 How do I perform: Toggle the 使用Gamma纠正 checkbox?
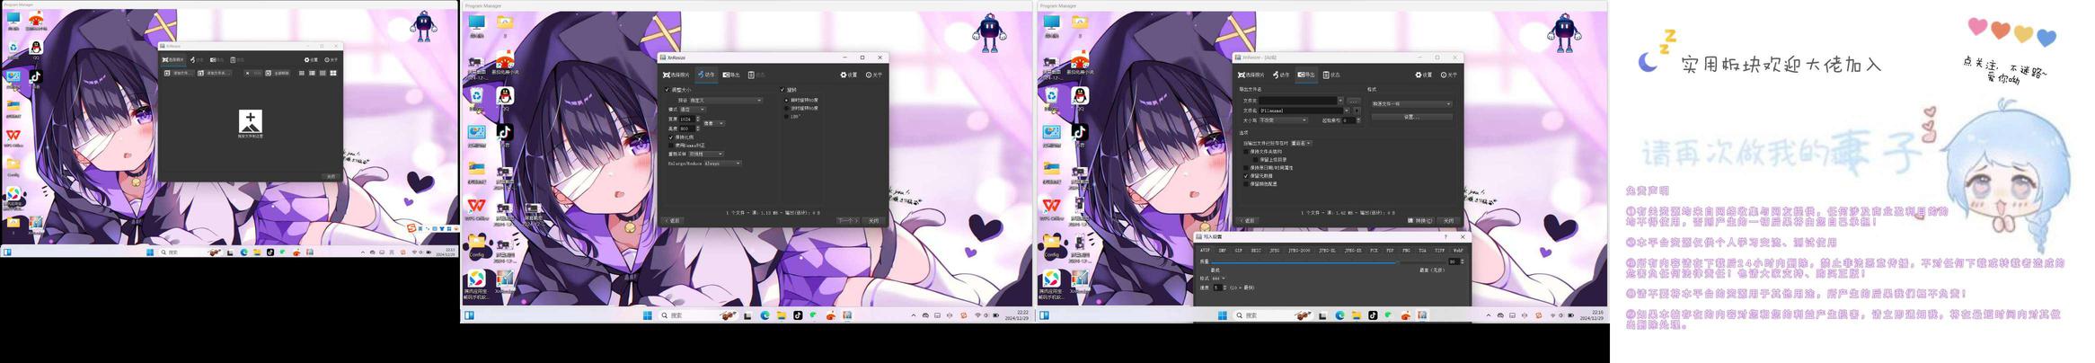click(671, 146)
